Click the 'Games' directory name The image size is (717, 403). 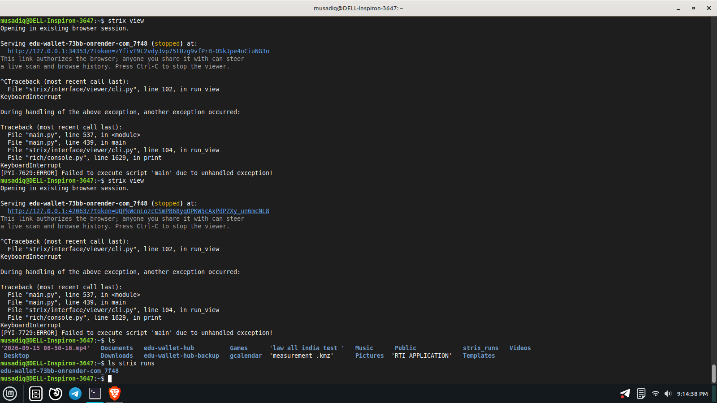tap(239, 348)
